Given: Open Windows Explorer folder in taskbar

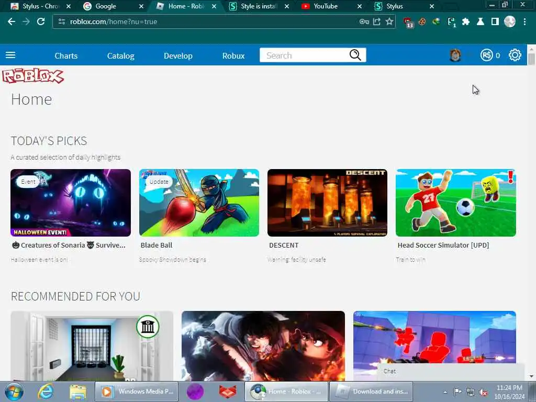Looking at the screenshot, I should click(x=78, y=392).
